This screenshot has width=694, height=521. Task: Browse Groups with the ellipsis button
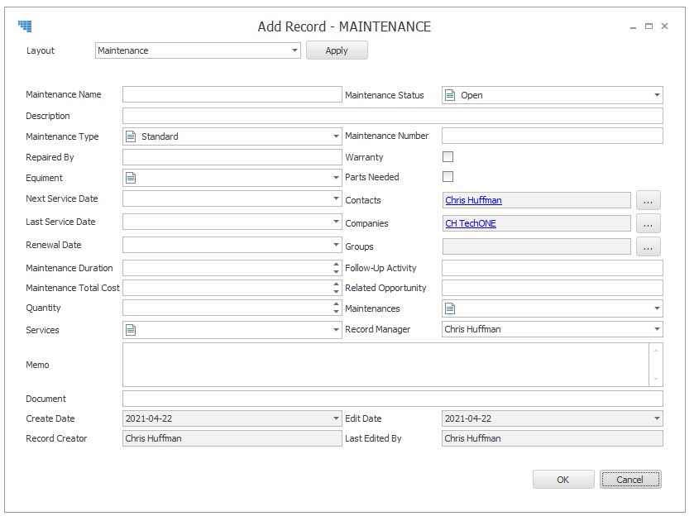pyautogui.click(x=649, y=246)
